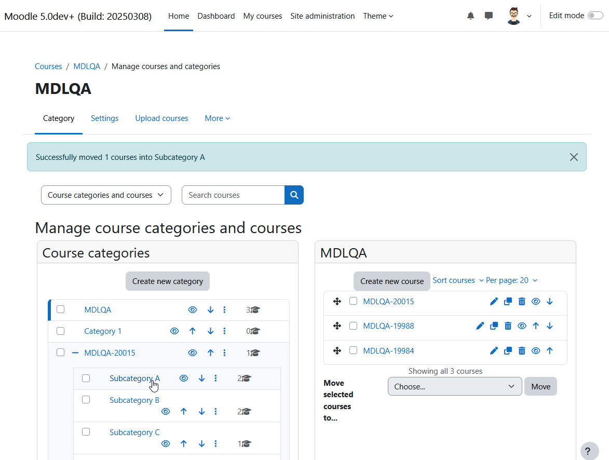Click Create new category button
The width and height of the screenshot is (609, 460).
click(x=167, y=281)
